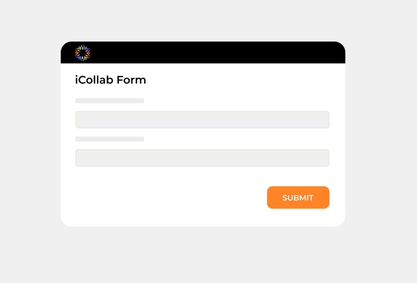Click the SUBMIT text label
Viewport: 417px width, 283px height.
click(298, 198)
